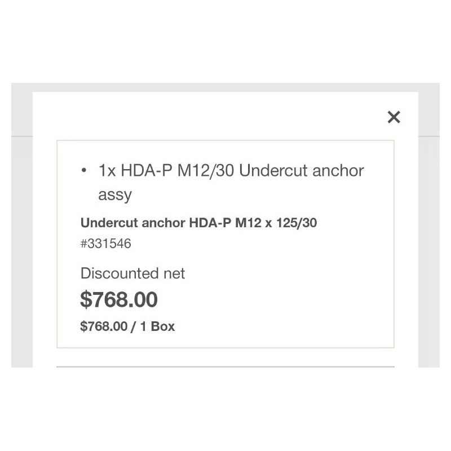451x451 pixels.
Task: Click the bullet point before 1x HDA-P
Action: (x=83, y=170)
